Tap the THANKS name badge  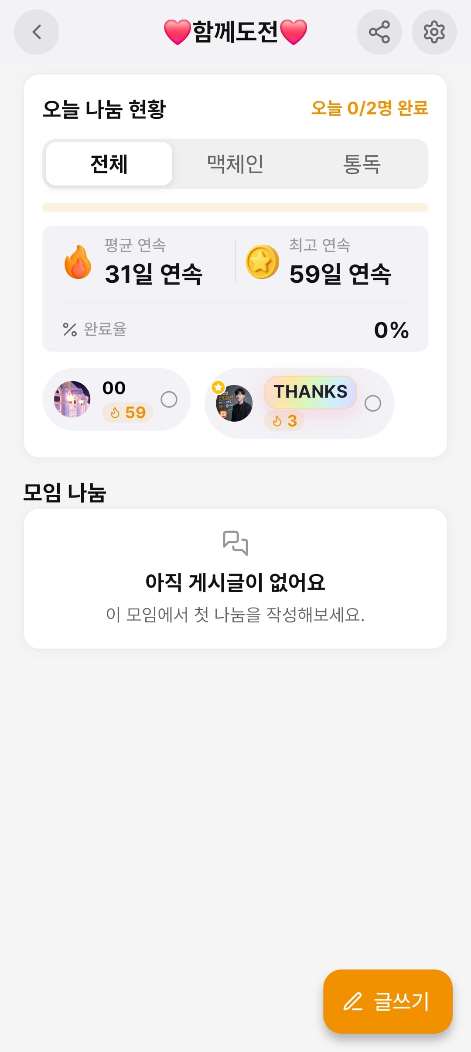(310, 392)
